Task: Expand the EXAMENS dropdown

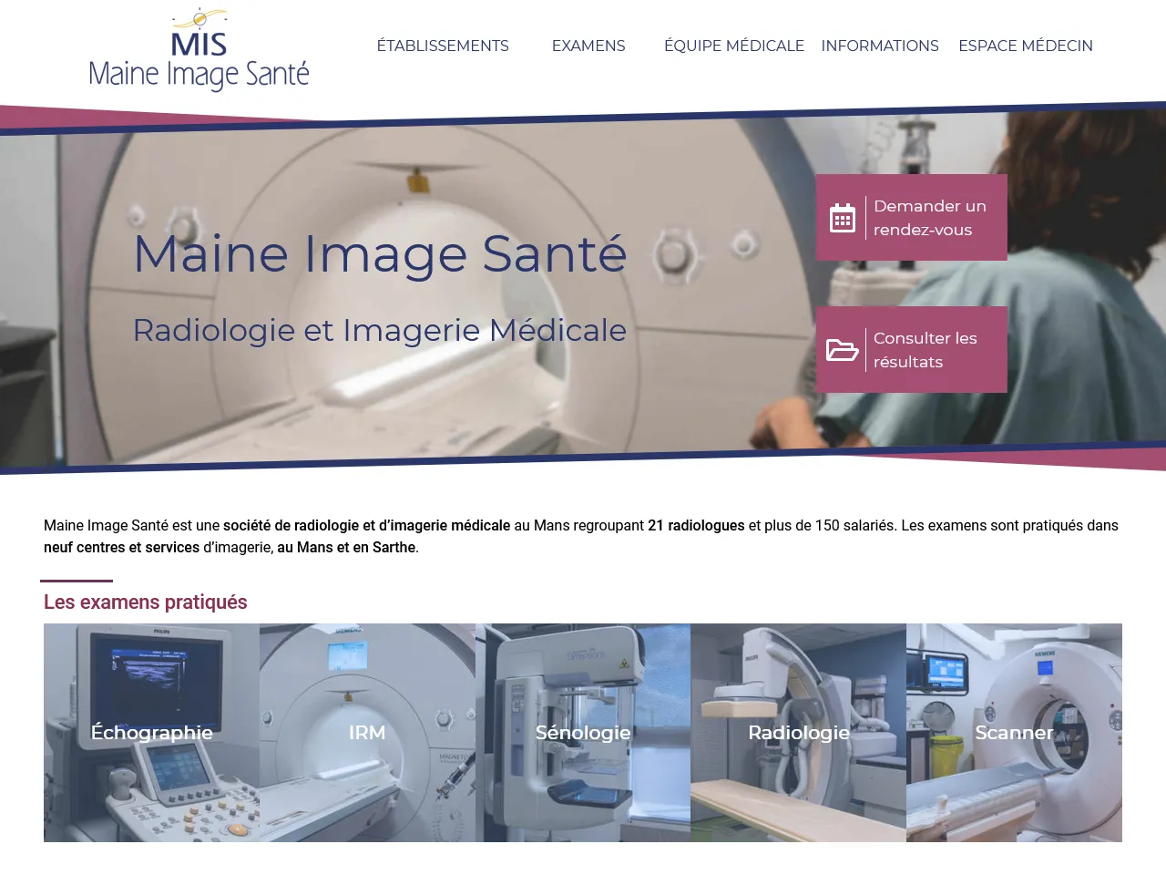Action: point(588,45)
